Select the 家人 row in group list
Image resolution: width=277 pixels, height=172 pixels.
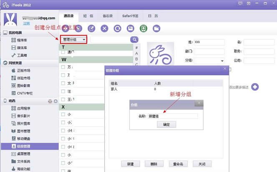pyautogui.click(x=166, y=89)
